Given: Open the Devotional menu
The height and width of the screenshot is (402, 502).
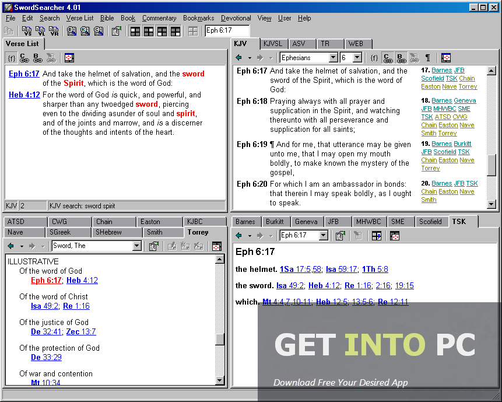Looking at the screenshot, I should point(236,18).
